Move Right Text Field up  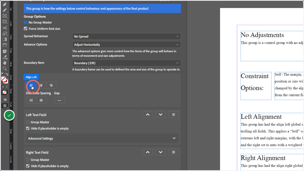coord(148,152)
